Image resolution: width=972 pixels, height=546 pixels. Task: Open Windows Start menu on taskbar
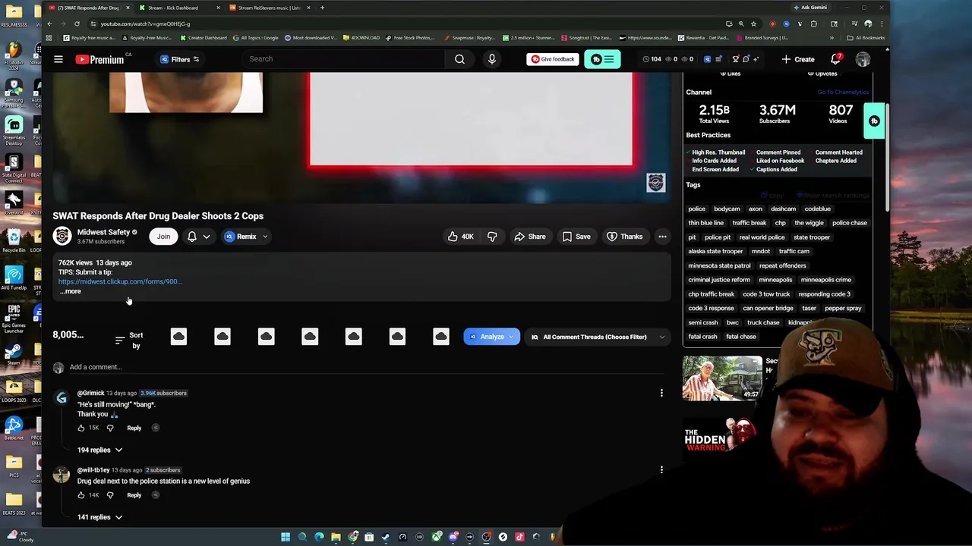[x=286, y=537]
